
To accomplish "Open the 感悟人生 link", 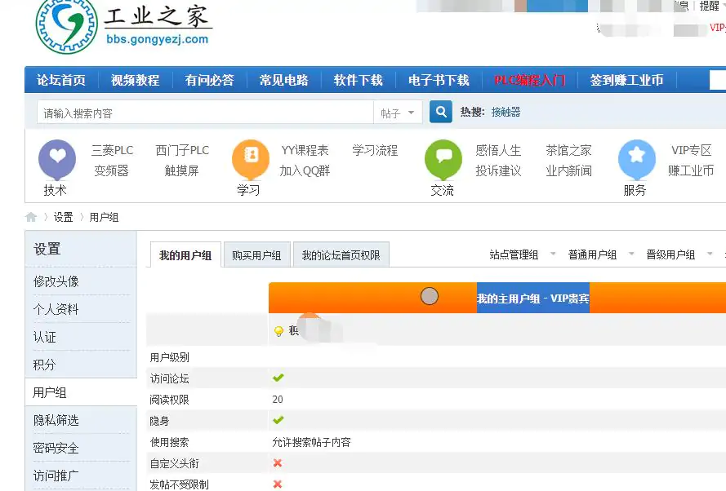I will pyautogui.click(x=498, y=150).
